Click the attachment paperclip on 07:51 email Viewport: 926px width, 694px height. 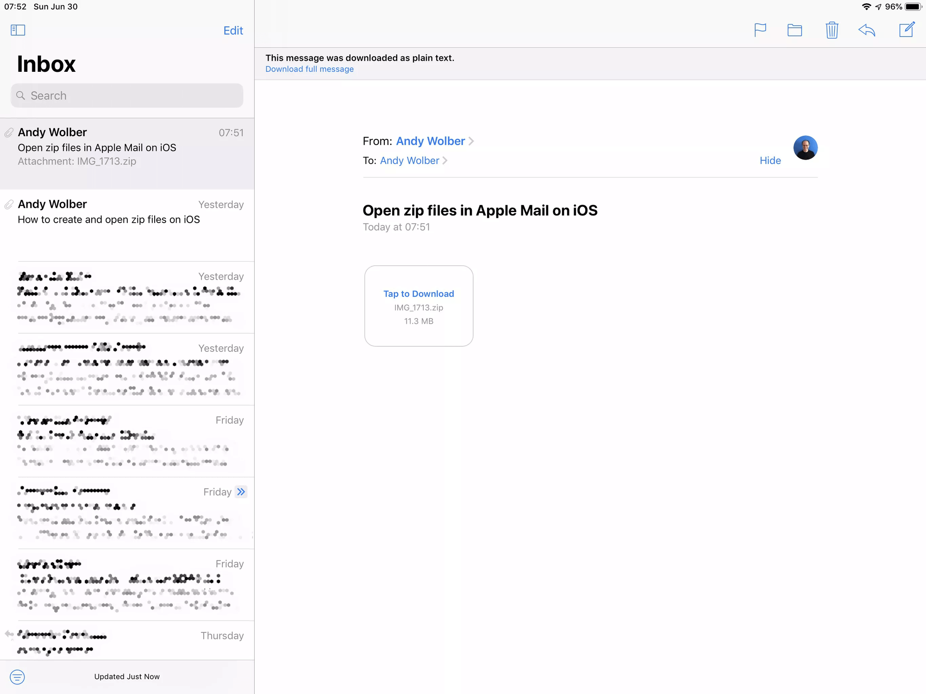coord(9,133)
